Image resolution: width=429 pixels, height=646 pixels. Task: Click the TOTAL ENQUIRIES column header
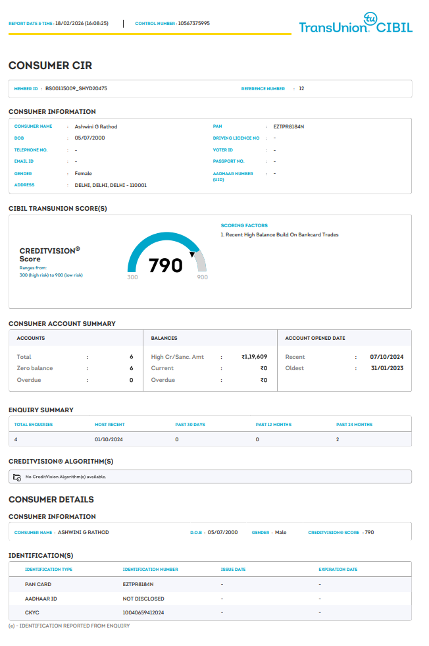[34, 424]
